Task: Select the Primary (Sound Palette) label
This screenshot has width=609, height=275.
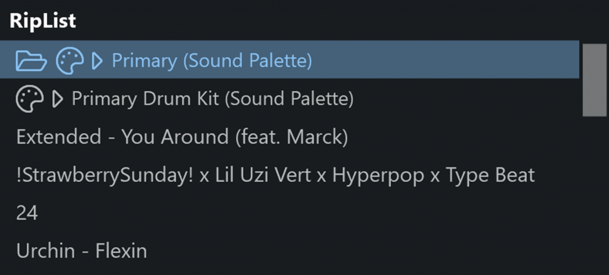Action: click(212, 61)
